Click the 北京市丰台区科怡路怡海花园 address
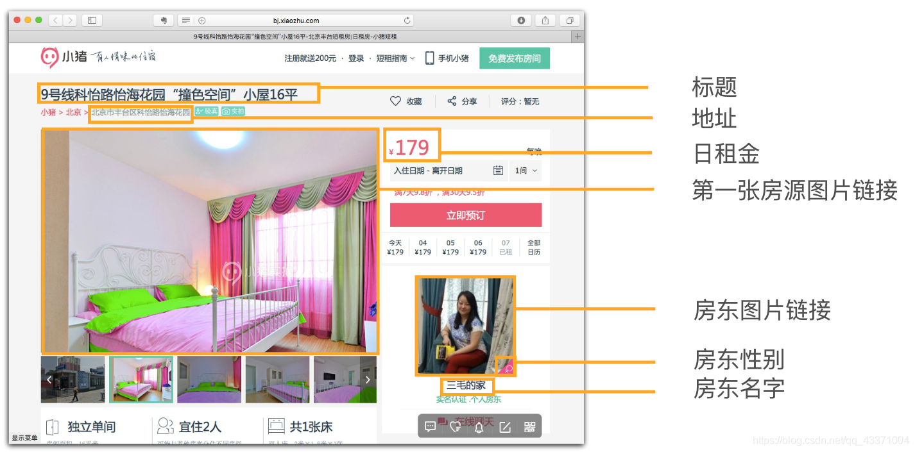This screenshot has width=915, height=452. coord(141,112)
